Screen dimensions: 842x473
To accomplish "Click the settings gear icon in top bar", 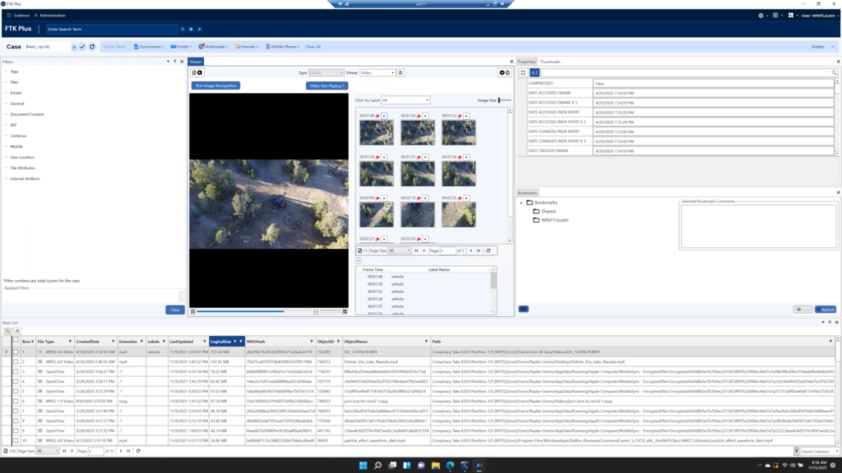I will point(761,16).
